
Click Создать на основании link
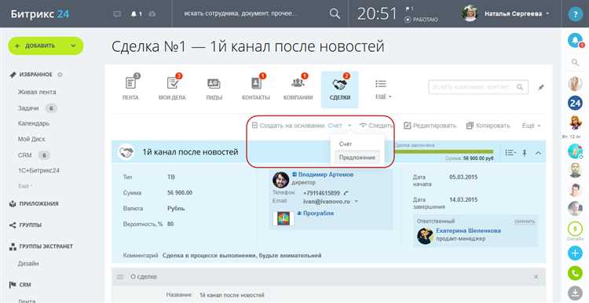coord(288,126)
